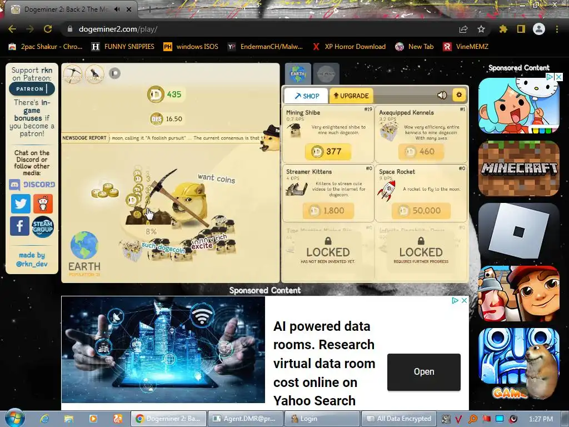Image resolution: width=569 pixels, height=427 pixels.
Task: Click the Space Rocket item picture
Action: (387, 190)
